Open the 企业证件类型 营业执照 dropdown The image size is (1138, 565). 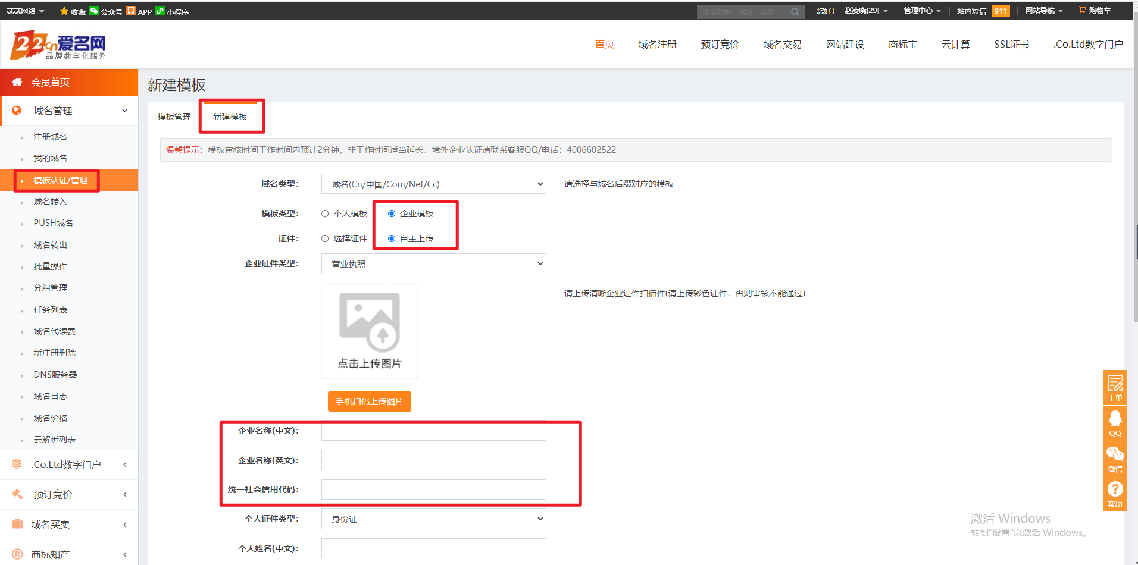[433, 264]
